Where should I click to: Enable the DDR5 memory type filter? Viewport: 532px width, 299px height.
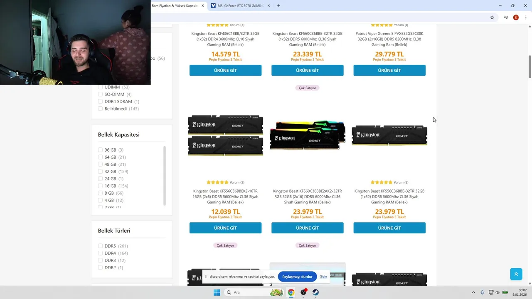100,246
